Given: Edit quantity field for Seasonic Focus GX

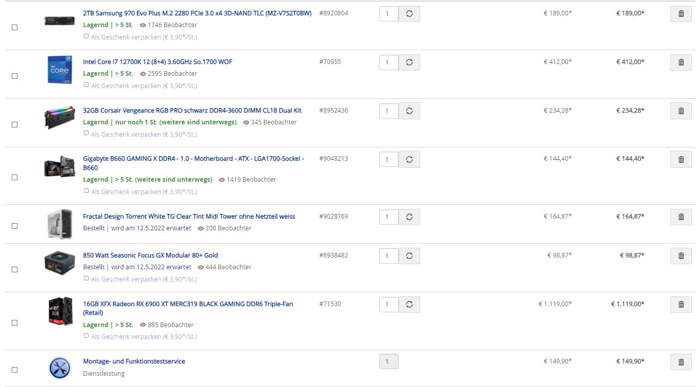Looking at the screenshot, I should [388, 256].
